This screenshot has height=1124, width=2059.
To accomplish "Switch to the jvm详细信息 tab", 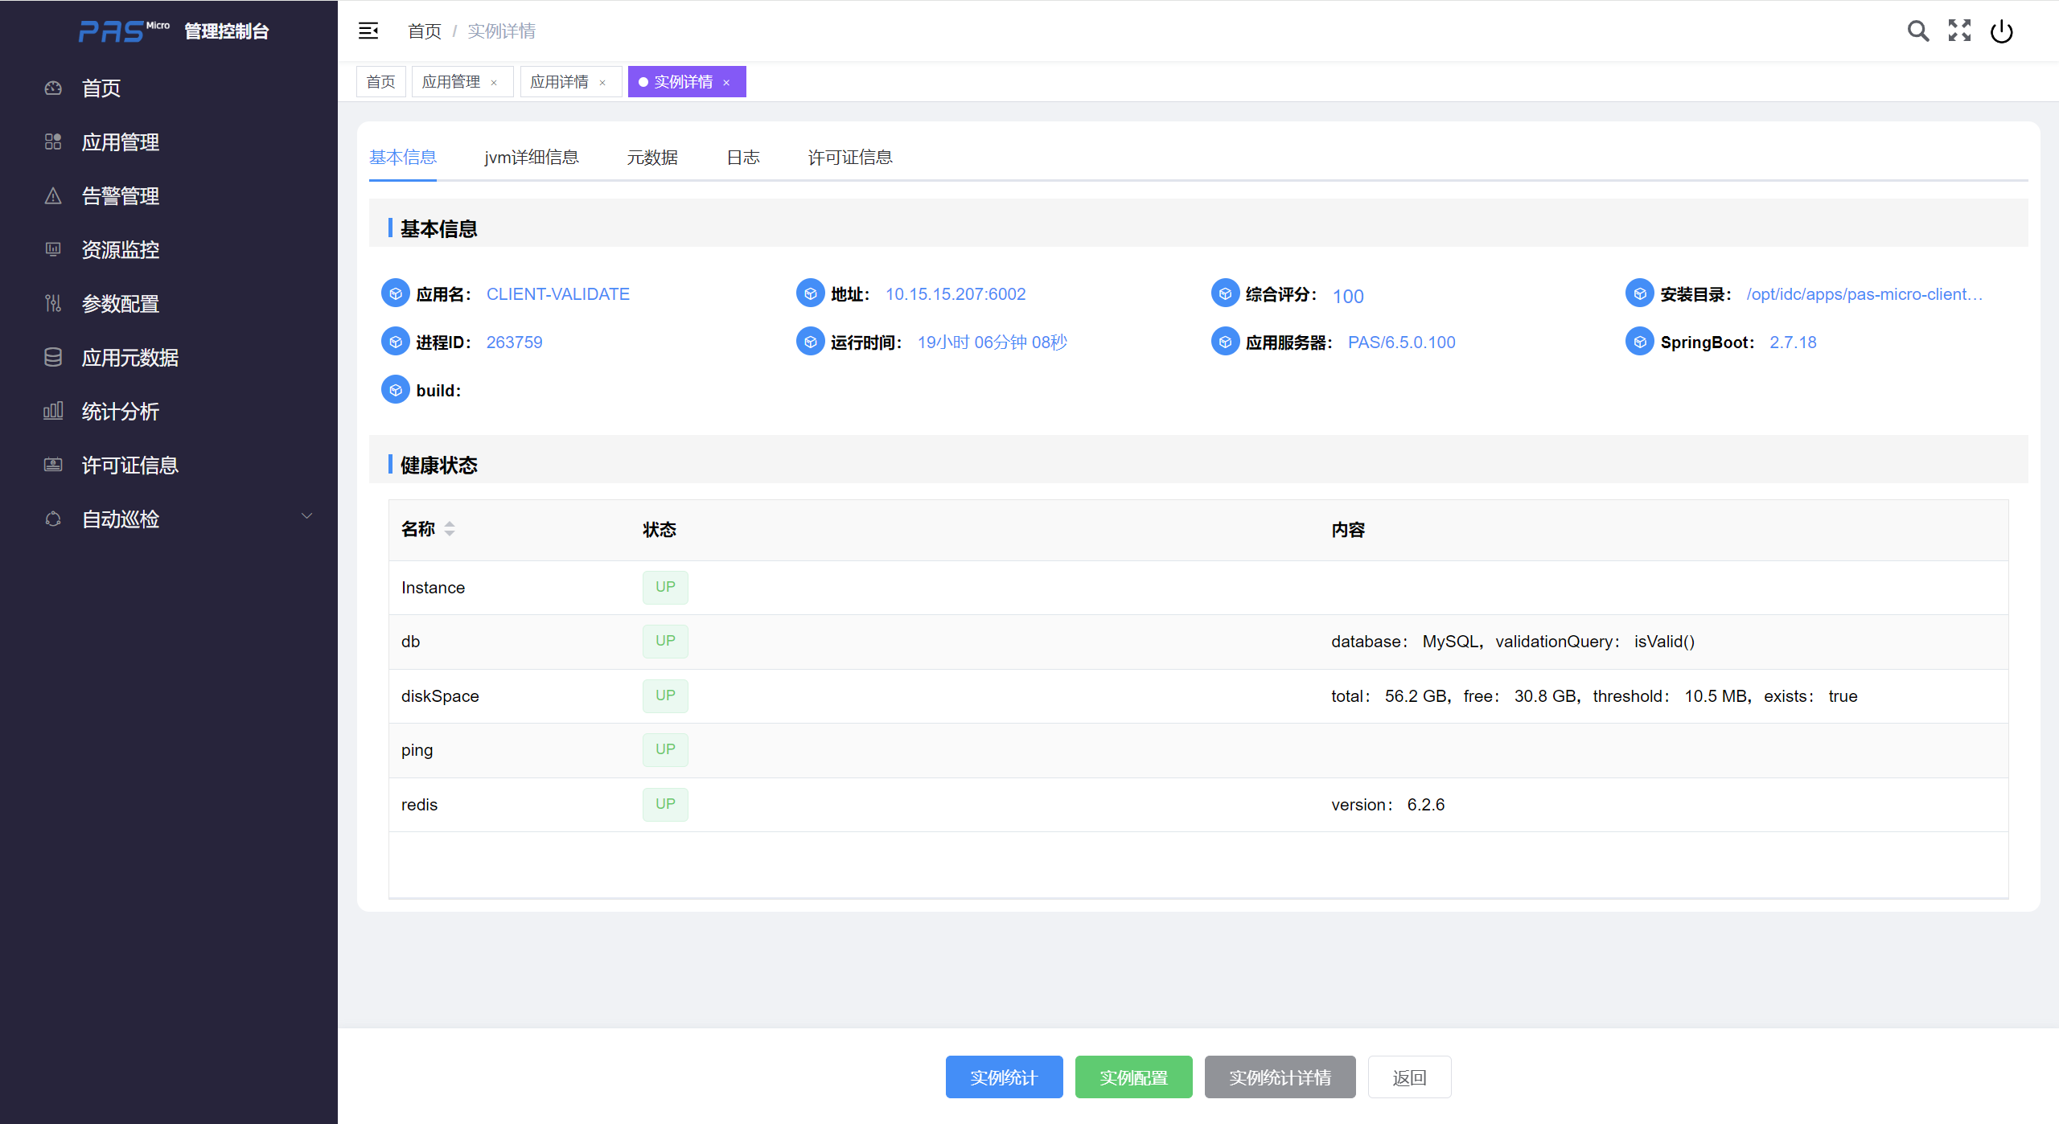I will pos(532,158).
